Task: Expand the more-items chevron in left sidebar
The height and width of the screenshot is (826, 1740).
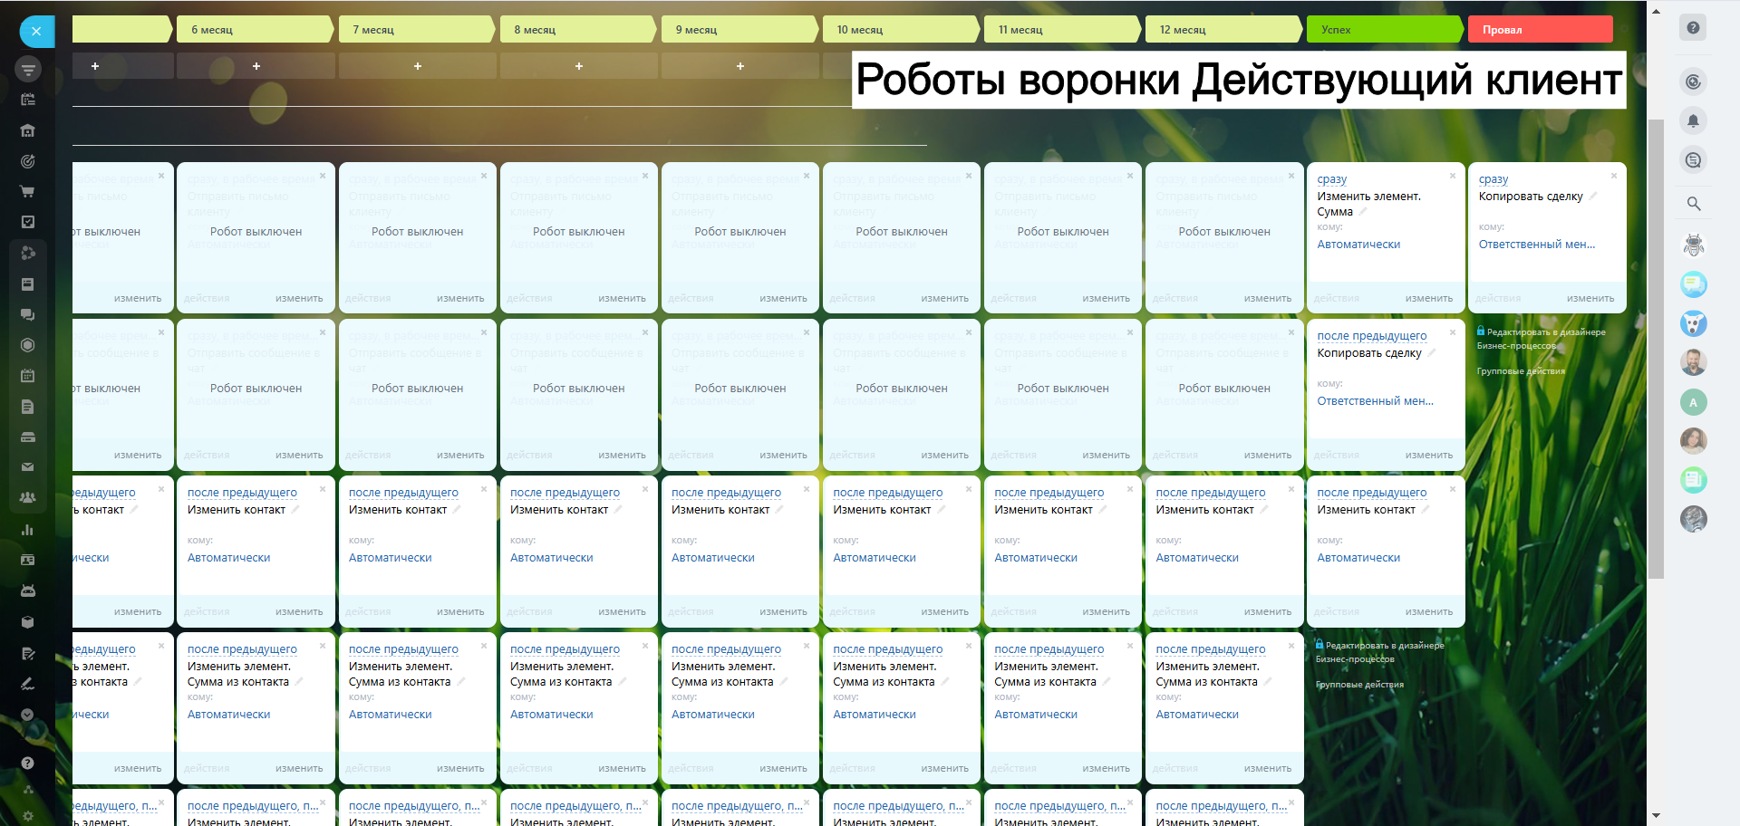Action: (27, 715)
